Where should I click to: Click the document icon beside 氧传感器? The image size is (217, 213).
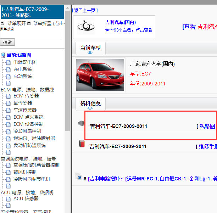point(9,103)
